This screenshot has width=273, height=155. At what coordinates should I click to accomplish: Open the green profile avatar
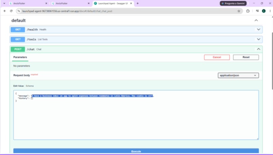click(264, 11)
